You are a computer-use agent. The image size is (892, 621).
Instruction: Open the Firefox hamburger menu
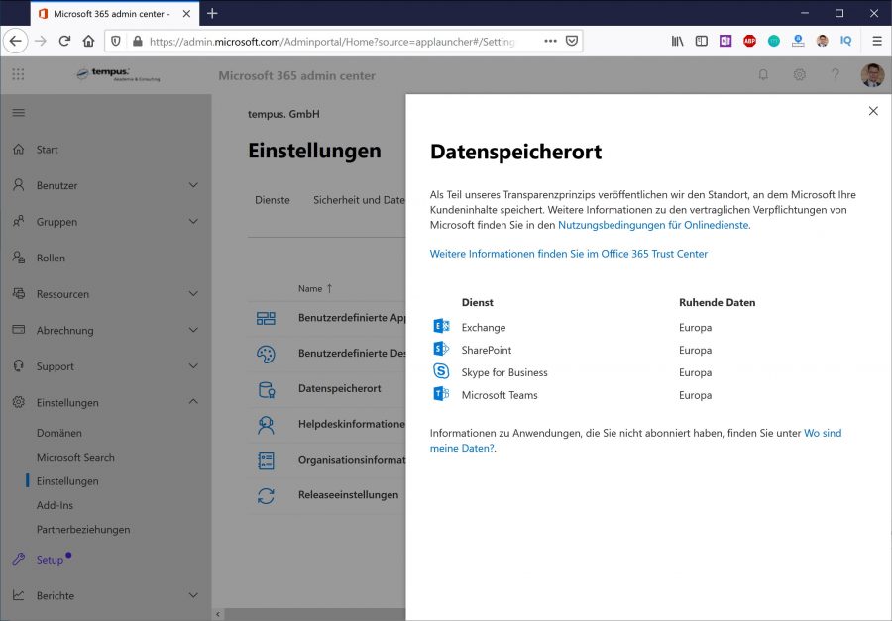[877, 41]
